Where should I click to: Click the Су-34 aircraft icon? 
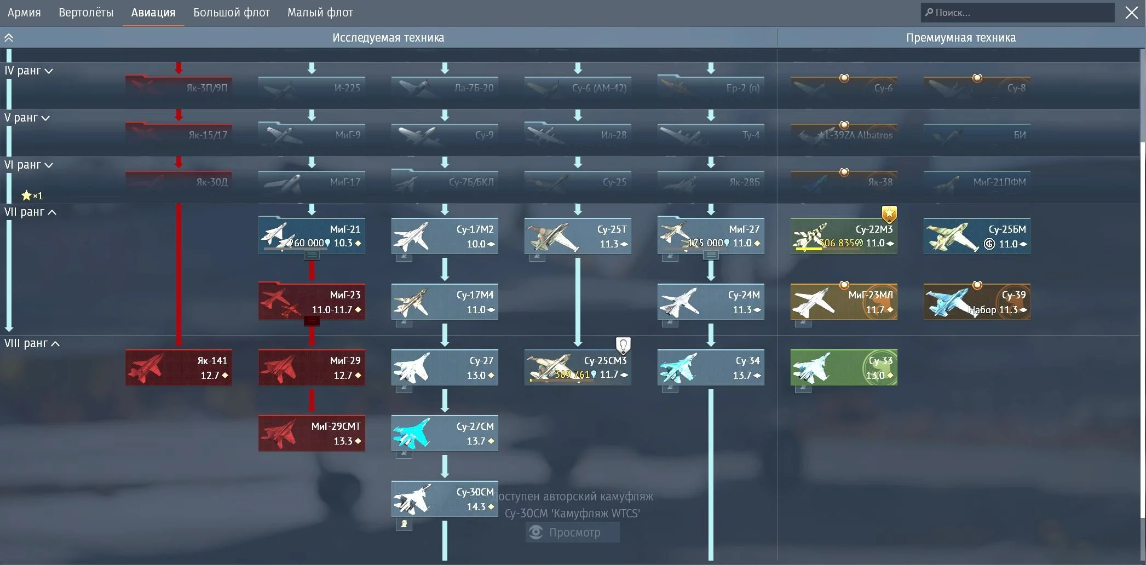pyautogui.click(x=679, y=367)
